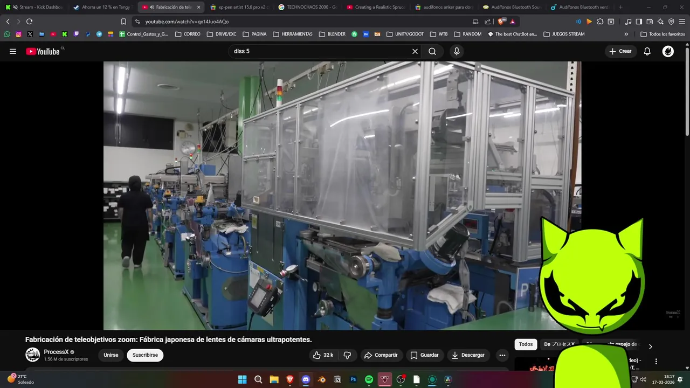This screenshot has height=388, width=690.
Task: Bookmark this page using the bookmark icon
Action: coord(123,22)
